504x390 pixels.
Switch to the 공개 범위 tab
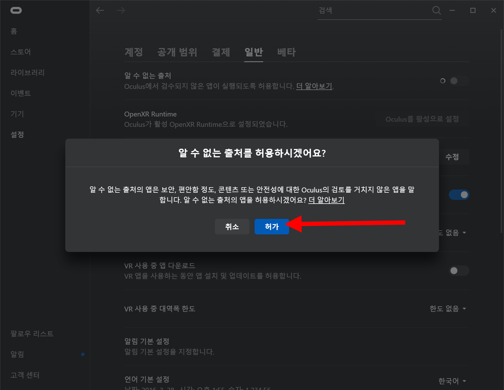coord(177,52)
